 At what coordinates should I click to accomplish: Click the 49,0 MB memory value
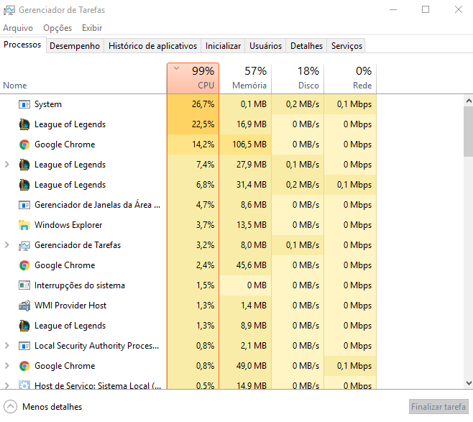(252, 366)
